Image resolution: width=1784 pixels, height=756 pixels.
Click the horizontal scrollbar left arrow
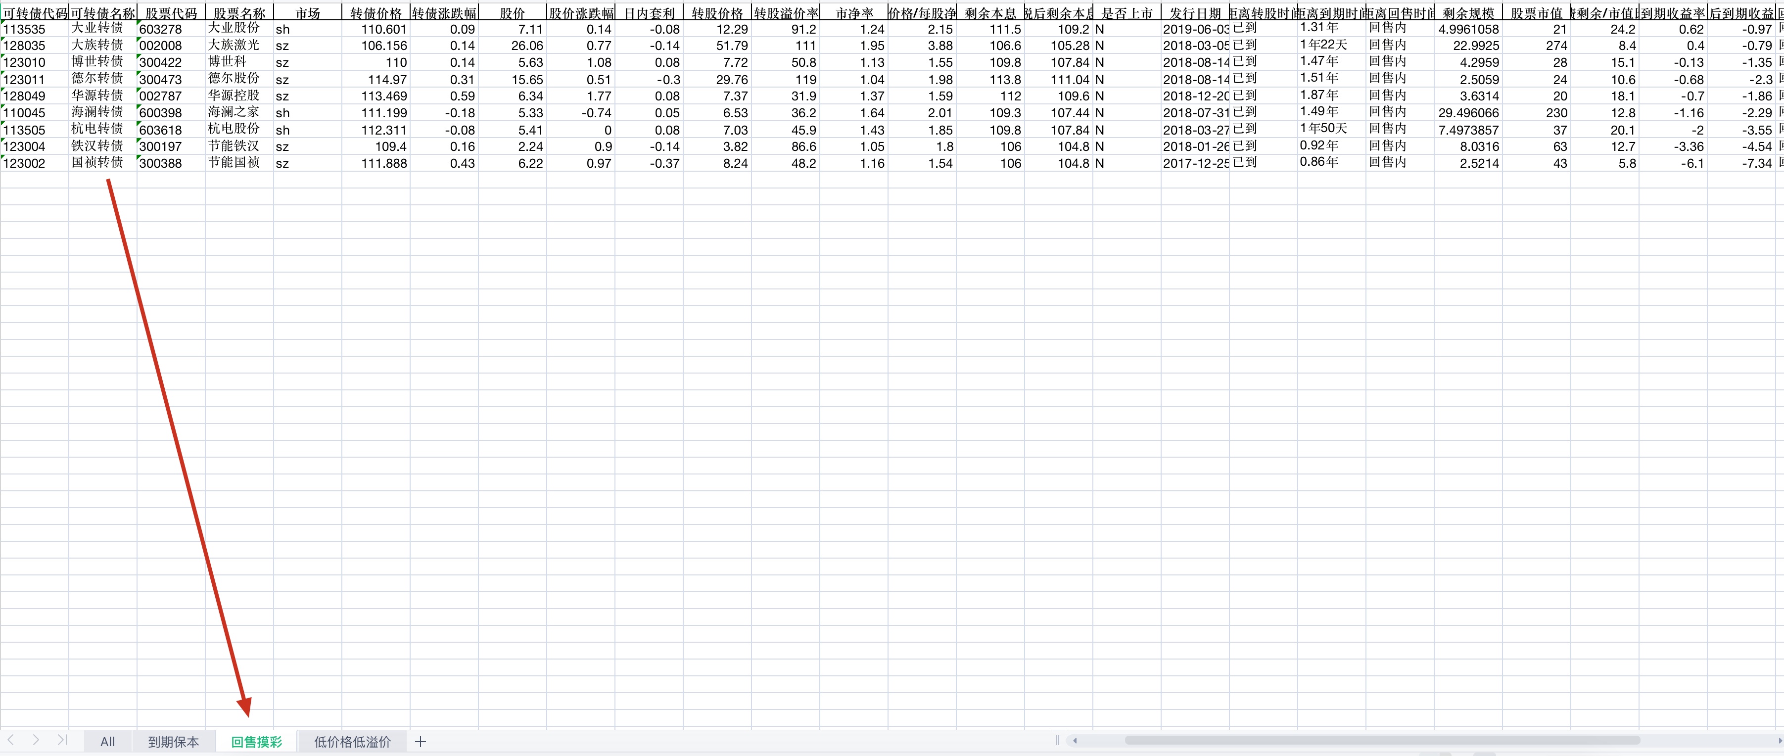[x=1075, y=741]
